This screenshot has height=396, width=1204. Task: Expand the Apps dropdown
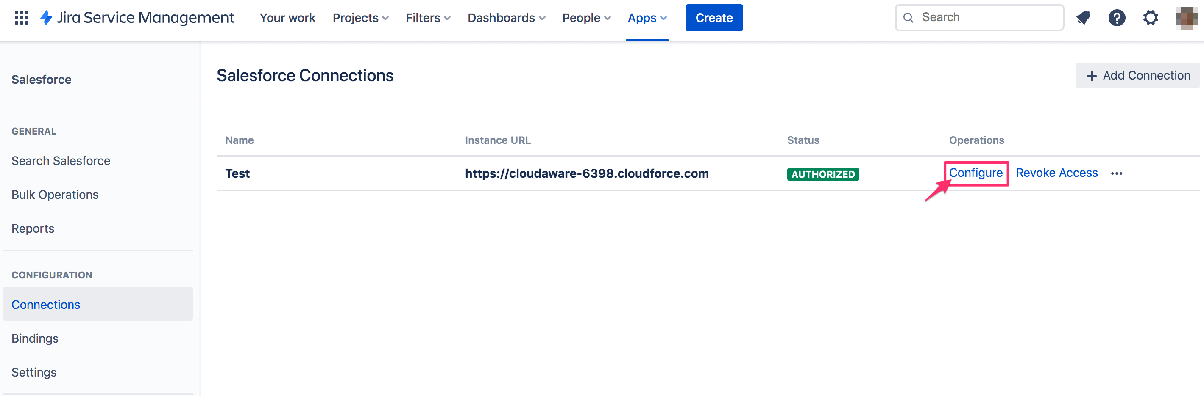[x=647, y=18]
